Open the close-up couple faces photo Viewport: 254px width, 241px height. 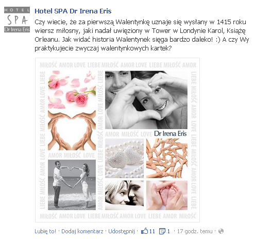(x=124, y=195)
